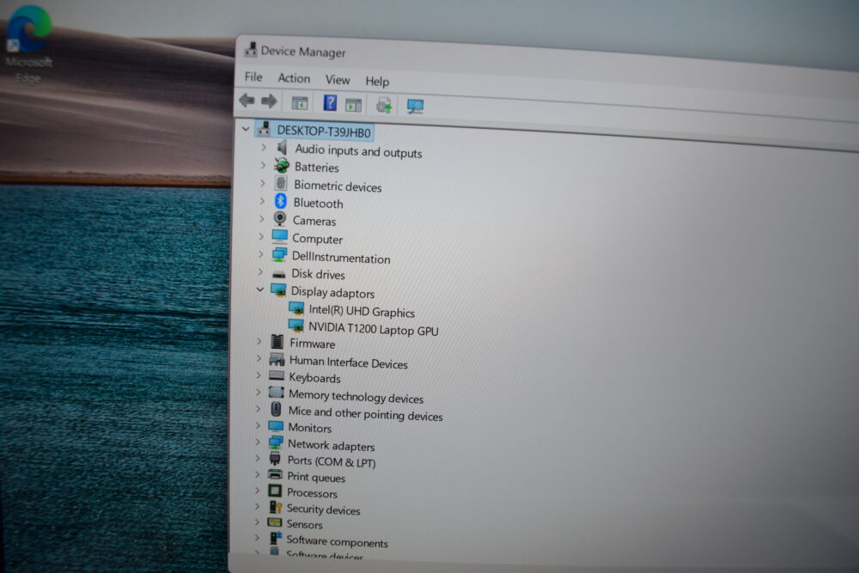Expand the Software components category
Screen dimensions: 859x573
pos(256,538)
